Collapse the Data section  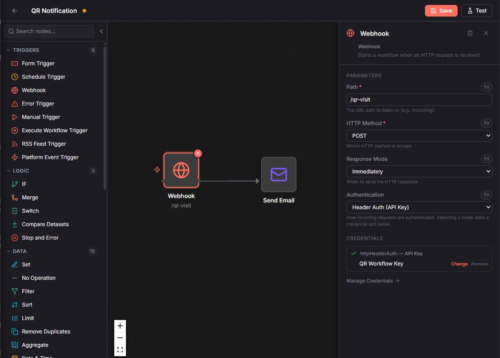pyautogui.click(x=8, y=251)
